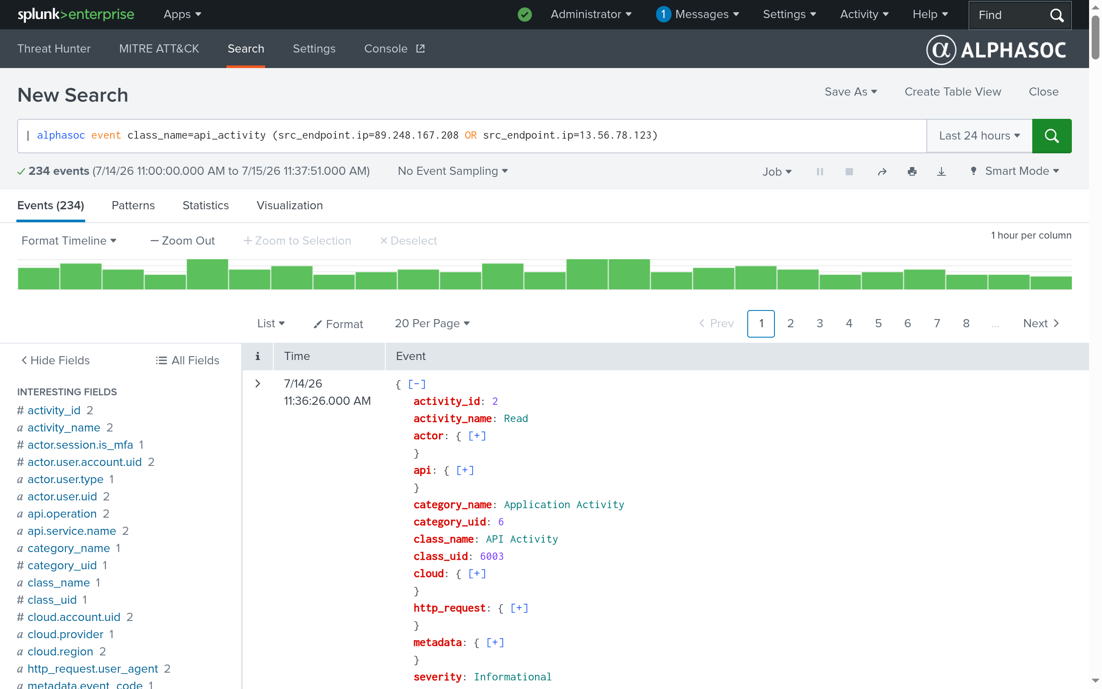The image size is (1102, 689).
Task: Click the Share job arrow icon
Action: pos(882,171)
